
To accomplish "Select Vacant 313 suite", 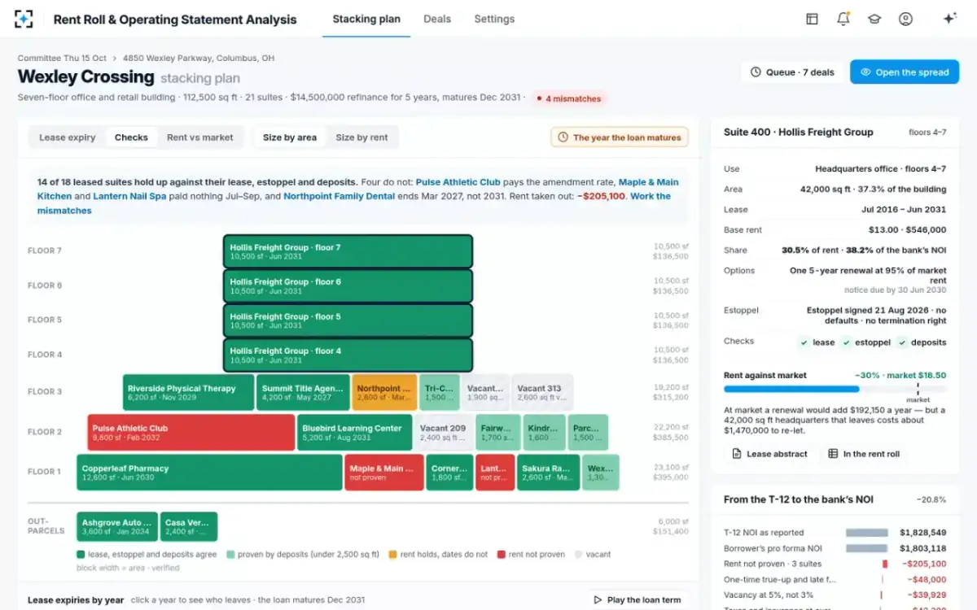I will [x=542, y=392].
